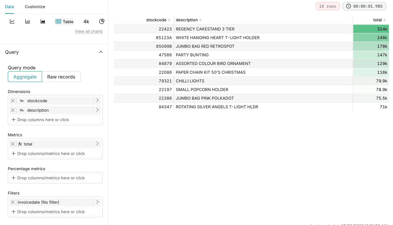Click stockcode cell 85099B
Image resolution: width=393 pixels, height=225 pixels.
point(144,46)
